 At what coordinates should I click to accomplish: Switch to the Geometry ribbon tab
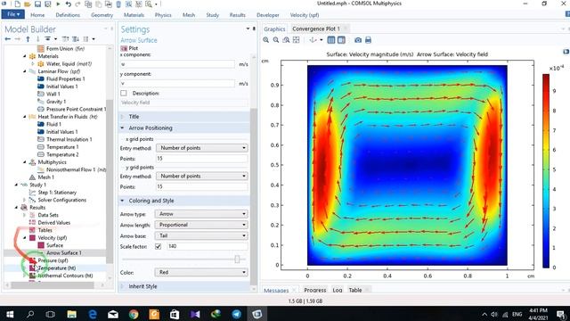(102, 15)
